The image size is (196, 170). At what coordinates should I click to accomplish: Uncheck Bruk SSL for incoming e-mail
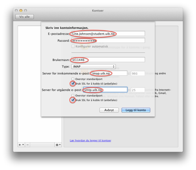[x=73, y=84]
